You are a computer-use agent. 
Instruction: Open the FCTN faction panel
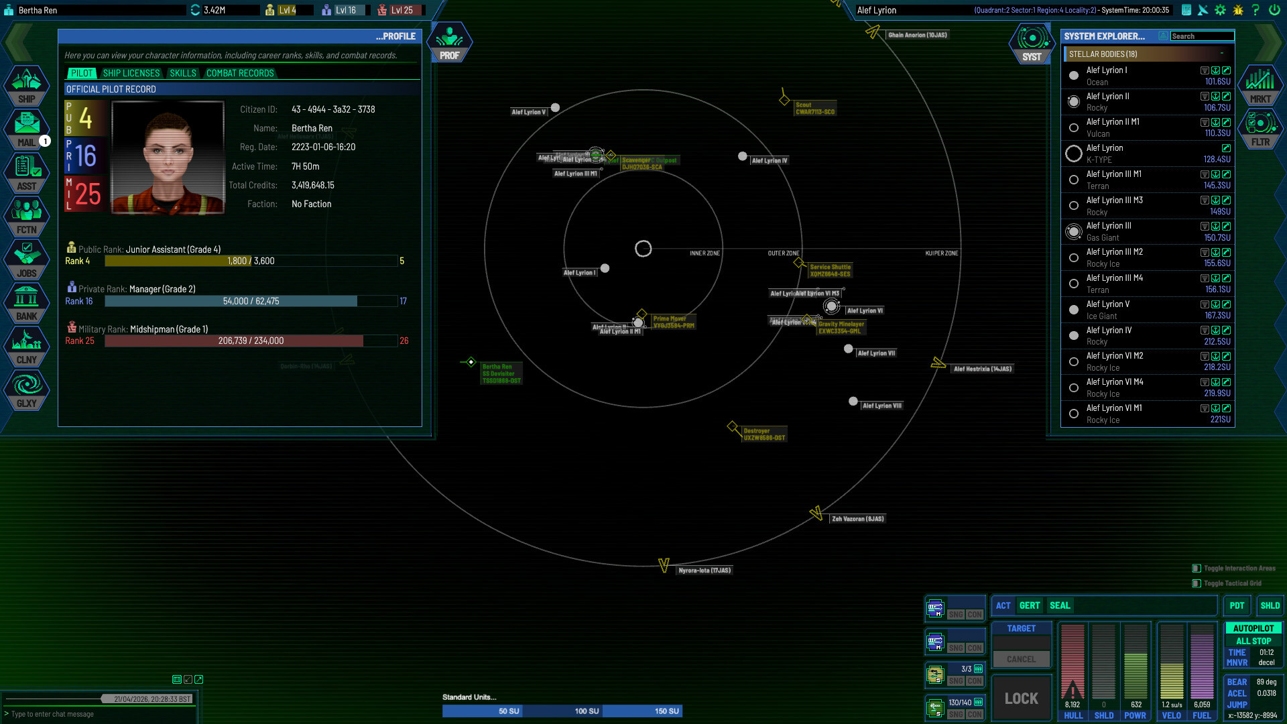tap(27, 216)
